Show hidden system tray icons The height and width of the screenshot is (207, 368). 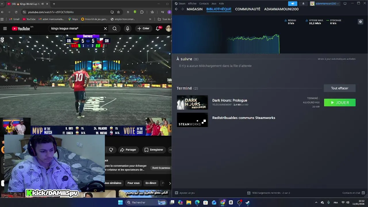[x=316, y=202]
